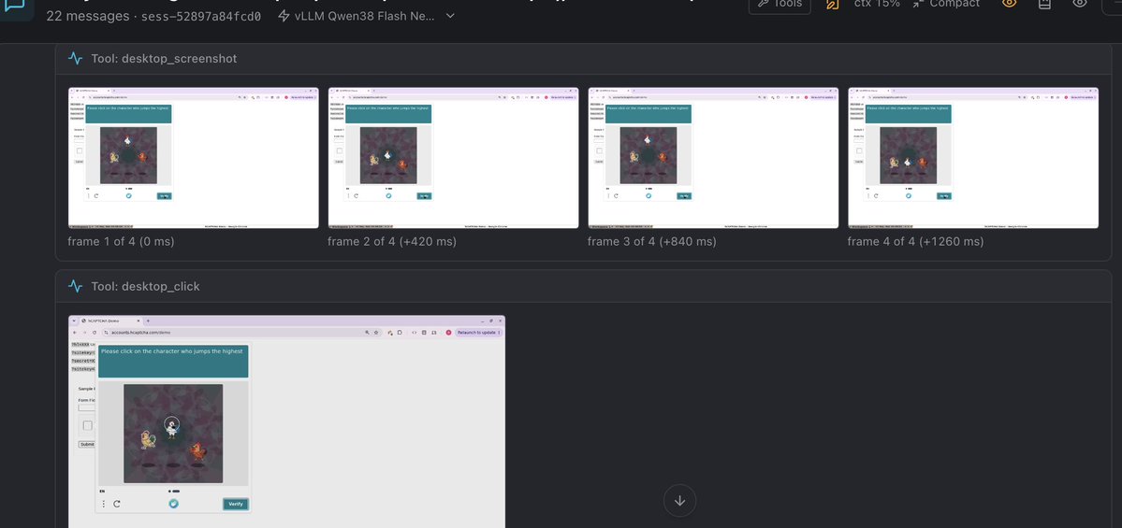Image resolution: width=1122 pixels, height=528 pixels.
Task: Toggle the orange eye icon in the header
Action: (x=1009, y=5)
